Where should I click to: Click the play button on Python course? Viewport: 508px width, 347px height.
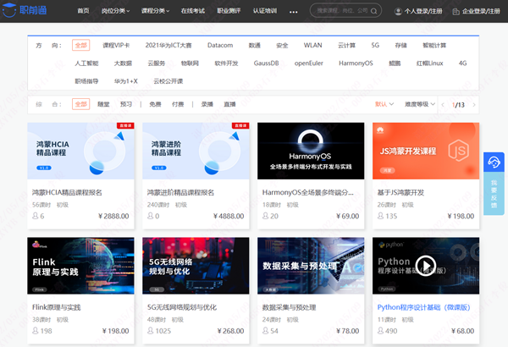click(425, 266)
